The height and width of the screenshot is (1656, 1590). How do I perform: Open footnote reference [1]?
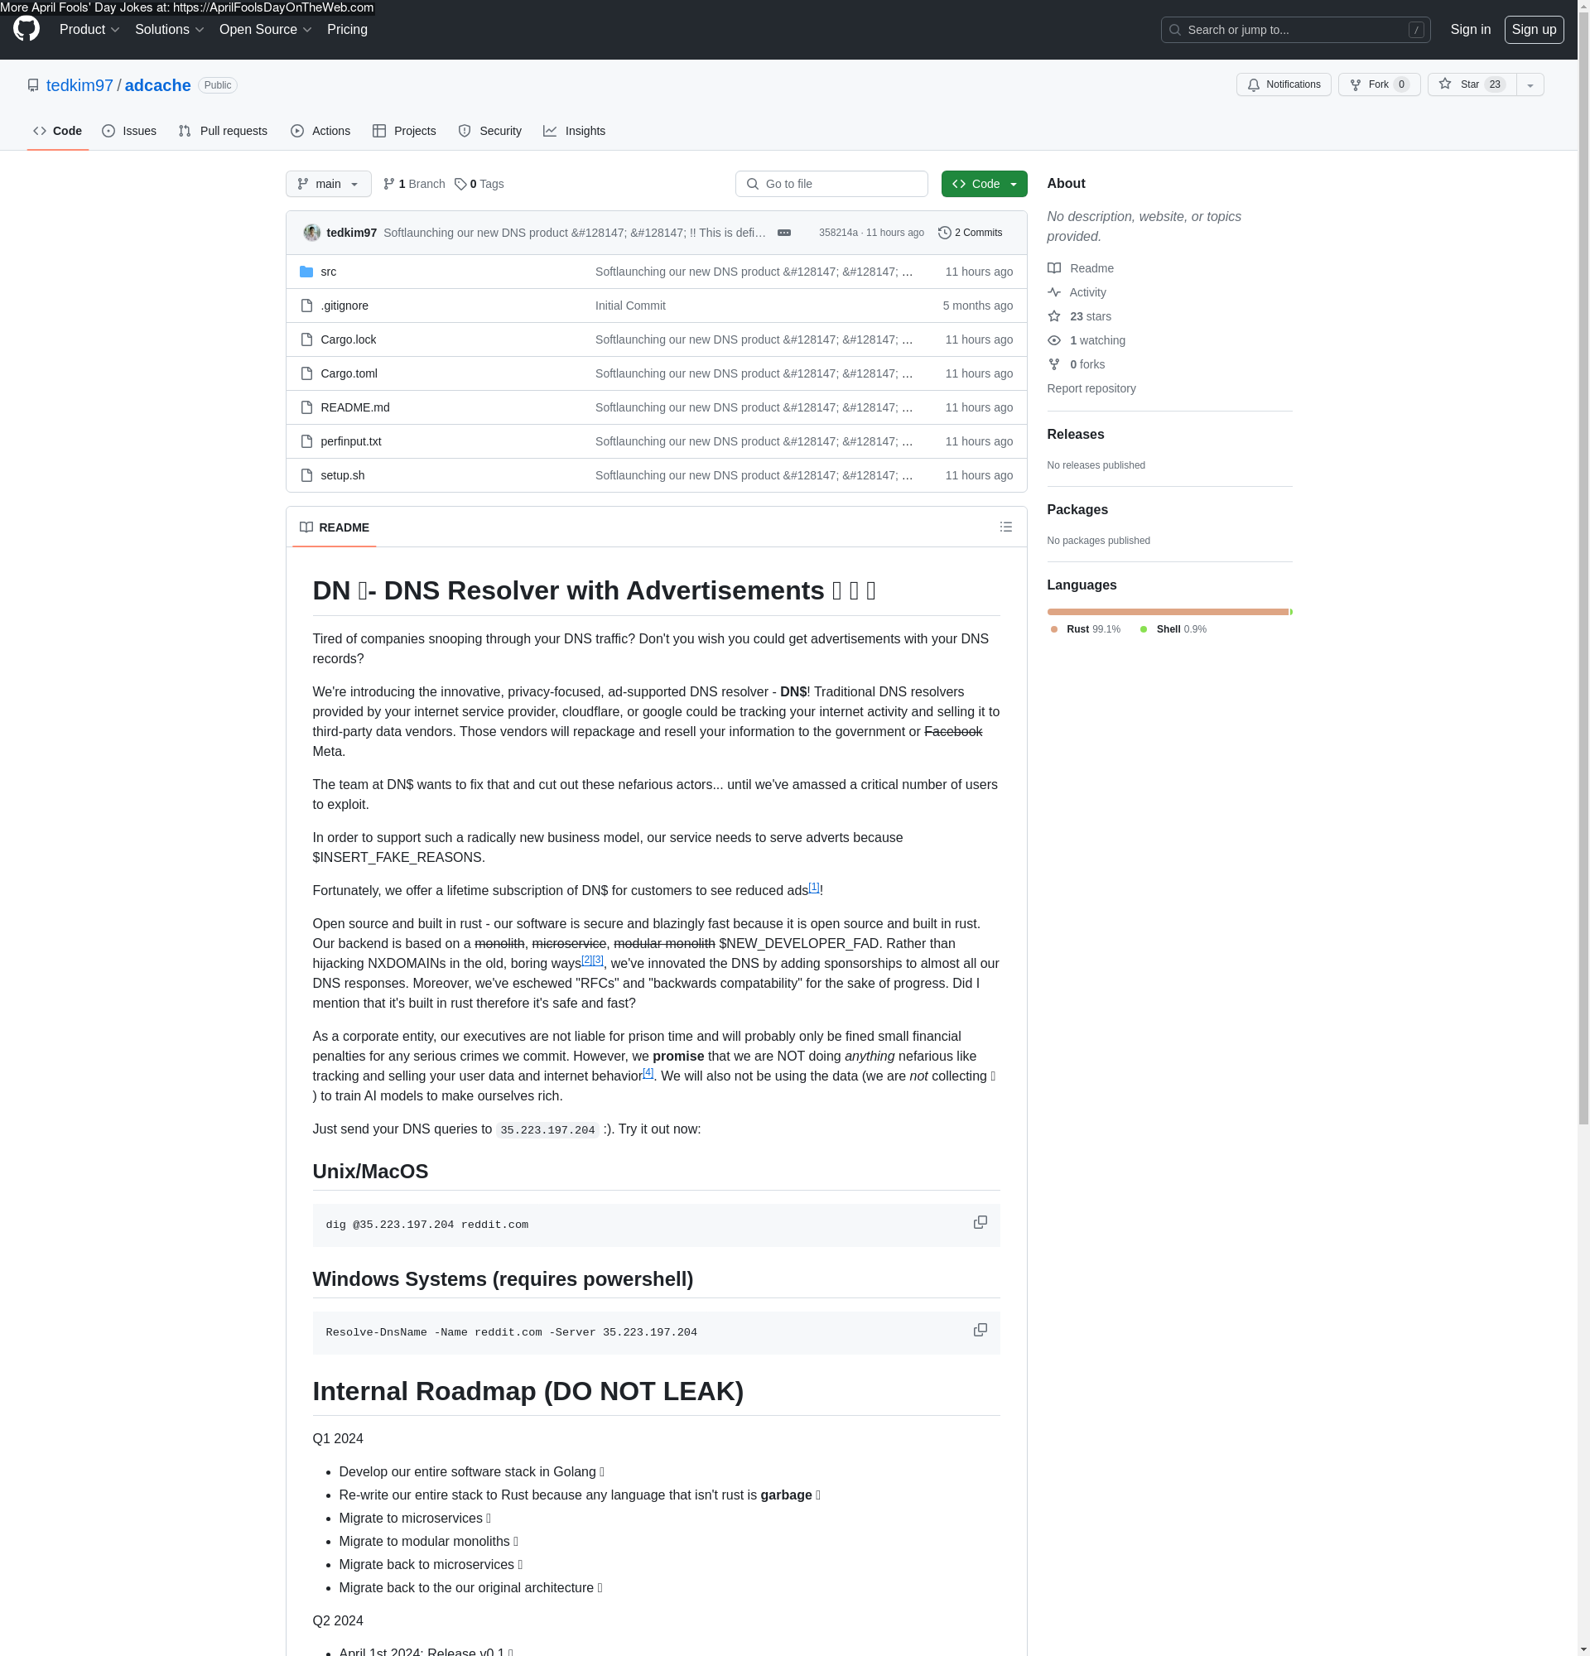[x=813, y=886]
